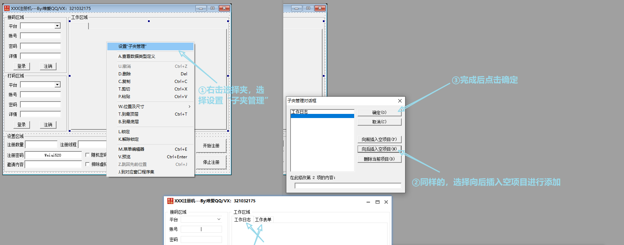624x245 pixels.
Task: Focus the 密码 field in the bottom window
Action: 201,239
